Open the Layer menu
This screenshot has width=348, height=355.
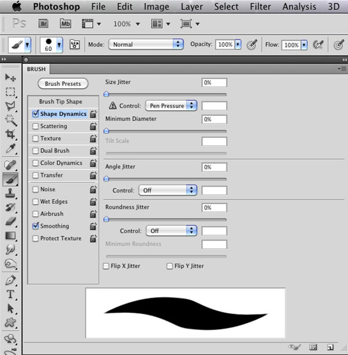coord(192,6)
